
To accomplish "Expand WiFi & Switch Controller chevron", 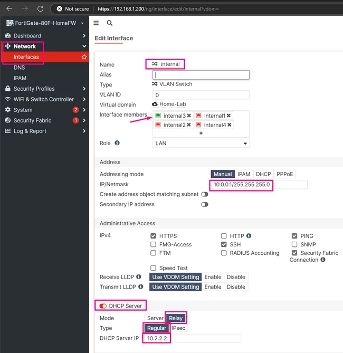I will pyautogui.click(x=84, y=99).
